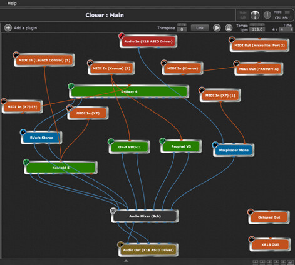Click the Link button

(x=200, y=28)
